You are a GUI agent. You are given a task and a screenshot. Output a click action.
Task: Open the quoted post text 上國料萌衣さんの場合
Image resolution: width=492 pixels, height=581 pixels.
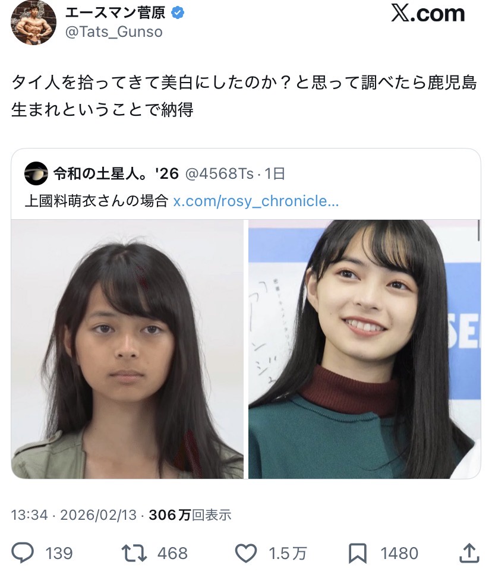click(96, 201)
